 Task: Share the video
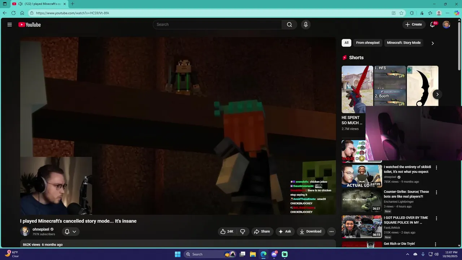(262, 231)
